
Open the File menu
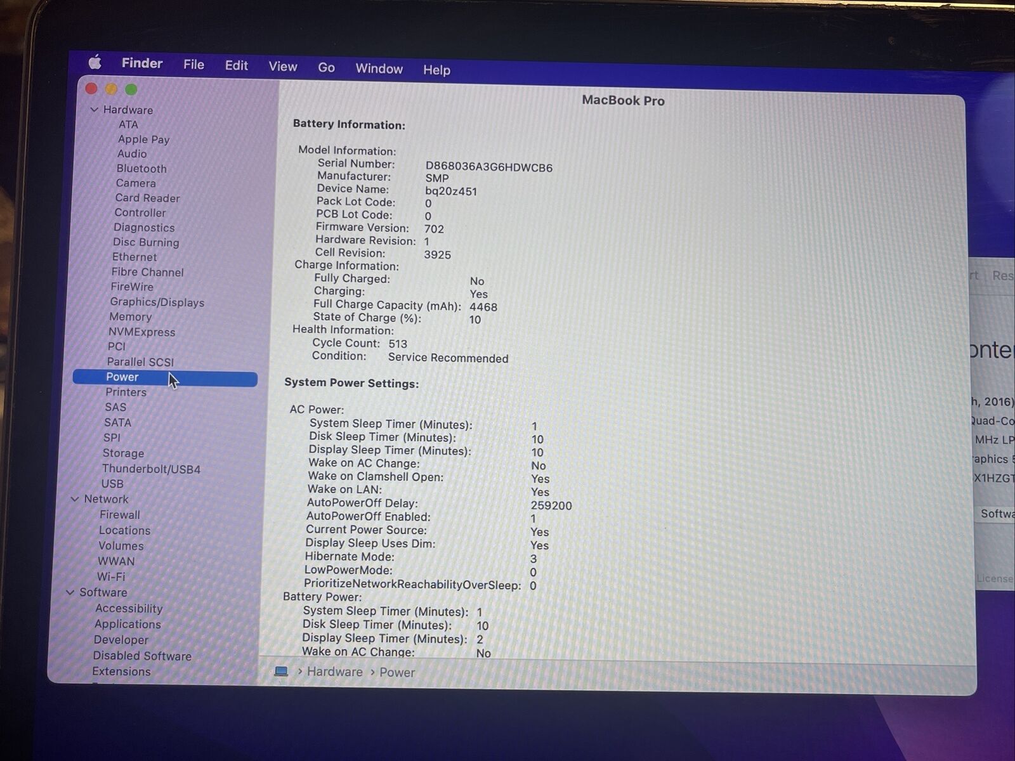(x=193, y=64)
